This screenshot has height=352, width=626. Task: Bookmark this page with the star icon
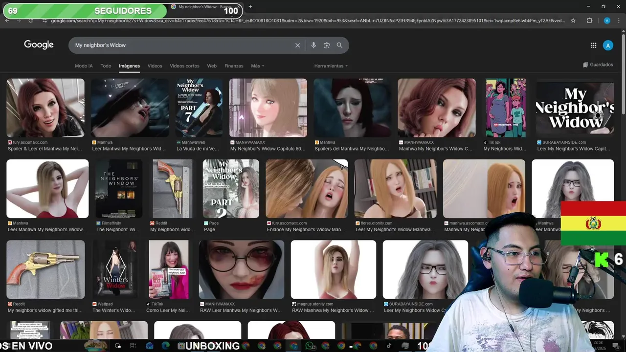pyautogui.click(x=573, y=21)
